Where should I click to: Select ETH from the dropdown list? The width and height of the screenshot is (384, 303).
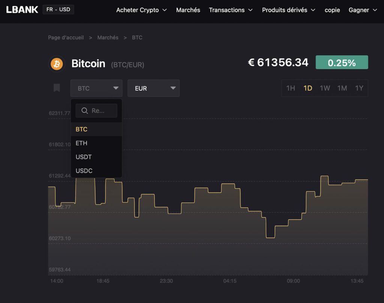[x=81, y=143]
